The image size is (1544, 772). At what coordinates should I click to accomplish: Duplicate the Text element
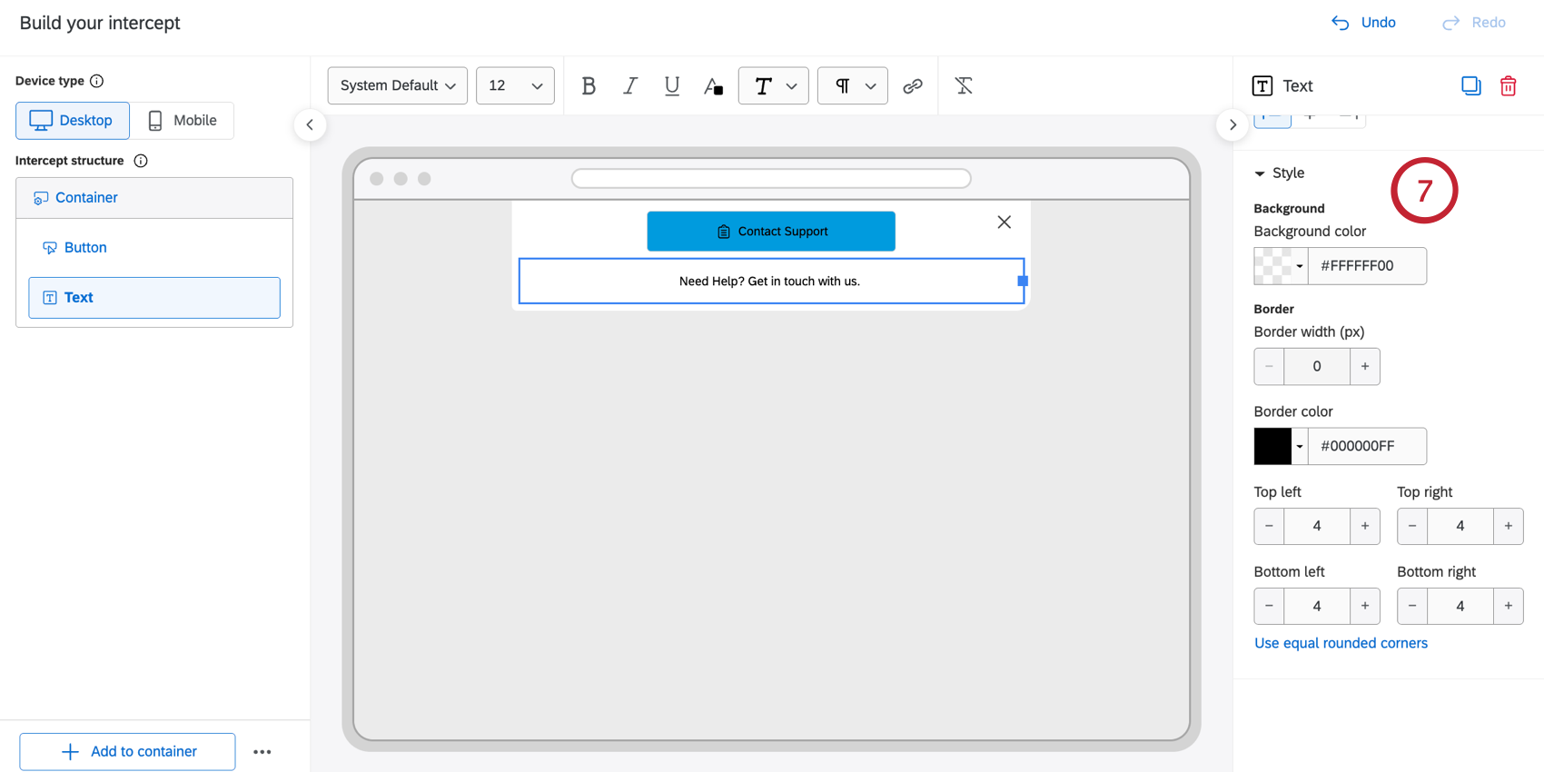tap(1471, 85)
